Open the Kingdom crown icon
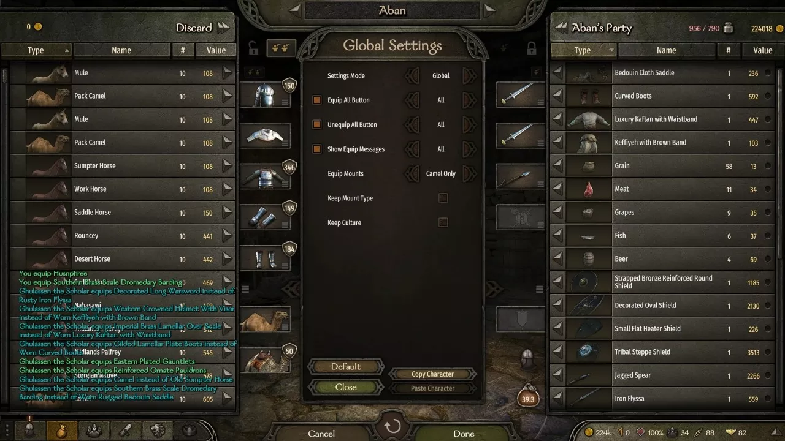785x441 pixels. [189, 430]
